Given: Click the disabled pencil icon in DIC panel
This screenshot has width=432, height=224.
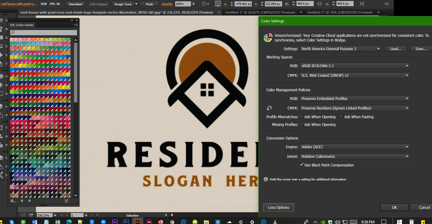Looking at the screenshot, I should pos(66,201).
